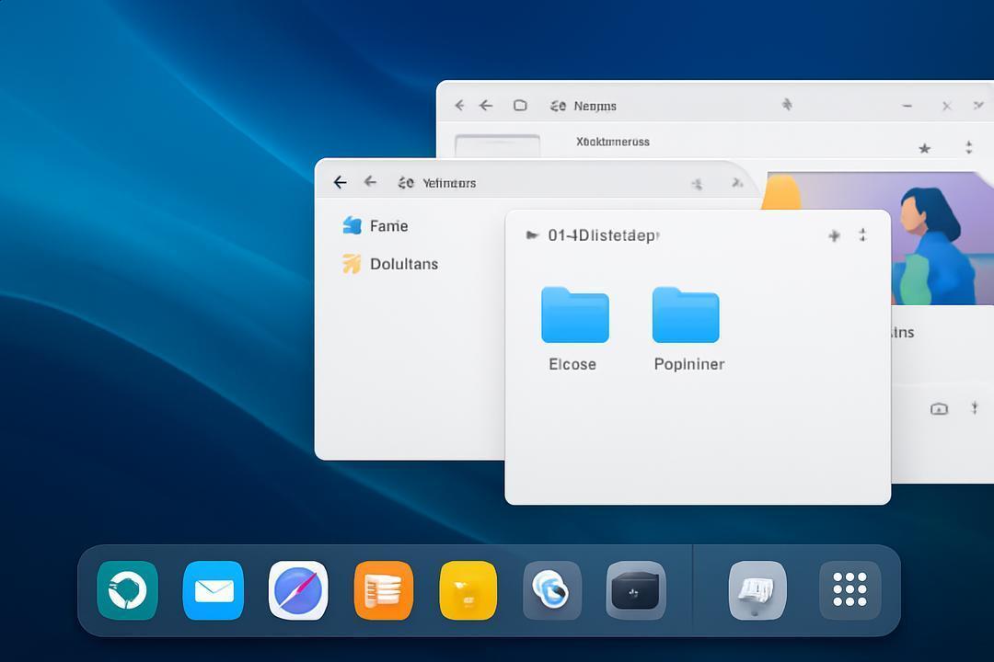
Task: Expand the 01-4Dlistetdep disclosure triangle
Action: coord(532,235)
